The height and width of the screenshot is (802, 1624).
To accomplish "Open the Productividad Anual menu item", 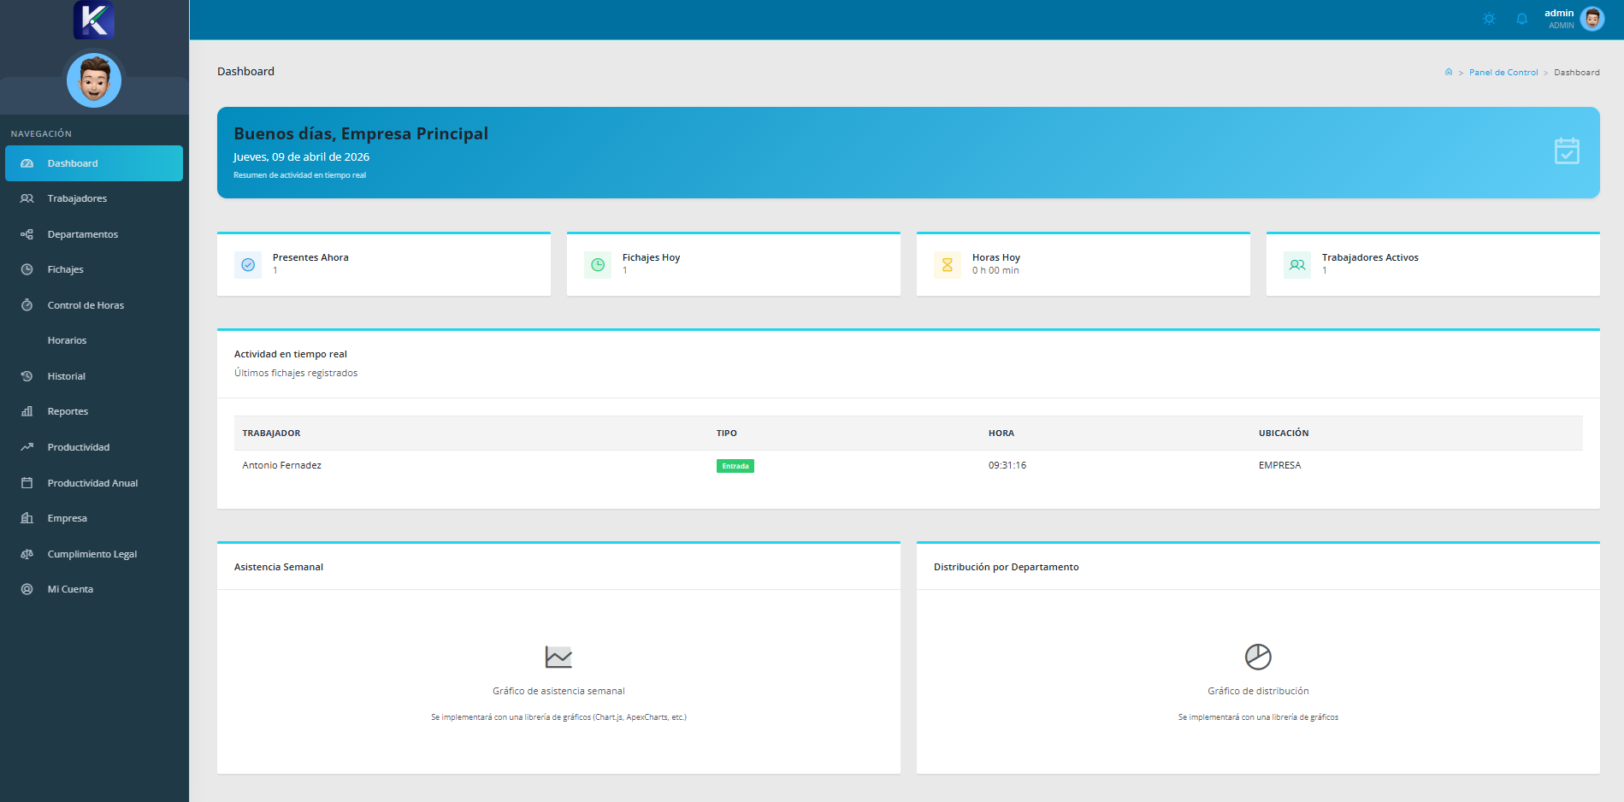I will pos(94,483).
